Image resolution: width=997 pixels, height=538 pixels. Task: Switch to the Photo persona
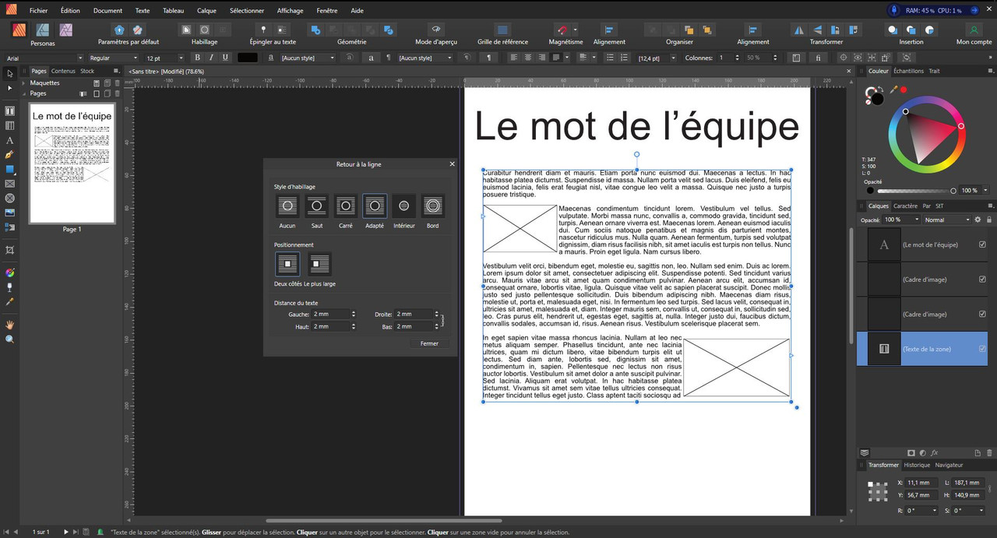pos(66,30)
